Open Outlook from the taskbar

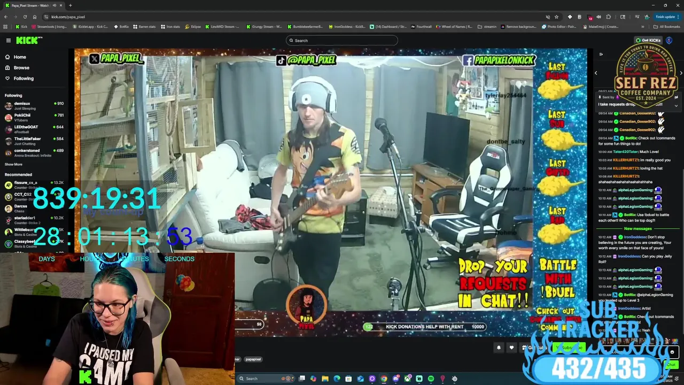360,379
